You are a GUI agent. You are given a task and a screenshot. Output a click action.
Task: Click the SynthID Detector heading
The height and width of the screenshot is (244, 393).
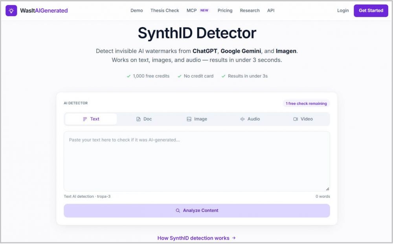[x=197, y=33]
